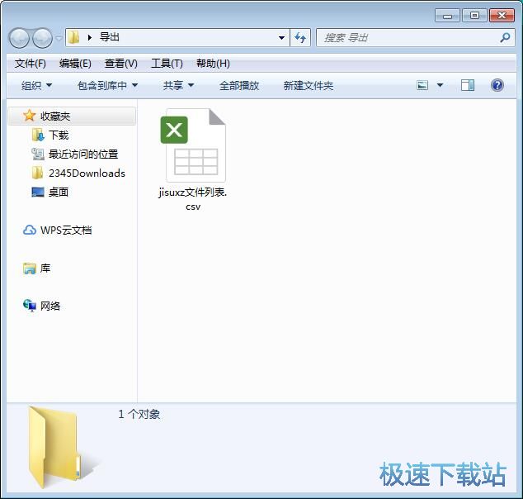Close the explorer window
This screenshot has height=499, width=523.
502,16
